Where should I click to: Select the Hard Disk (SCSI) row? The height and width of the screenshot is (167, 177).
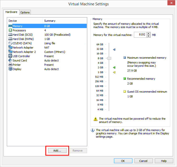(x=47, y=35)
